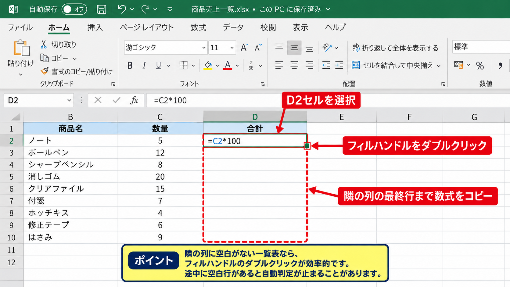The height and width of the screenshot is (287, 510).
Task: Open the フォント group dialog launcher
Action: [x=263, y=84]
